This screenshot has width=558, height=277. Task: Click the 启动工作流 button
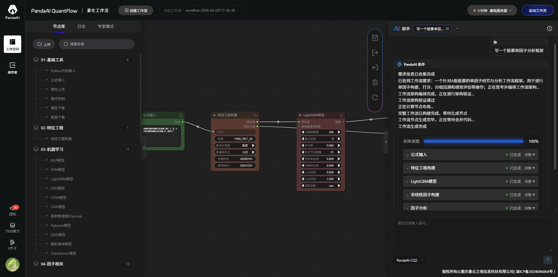(x=537, y=10)
